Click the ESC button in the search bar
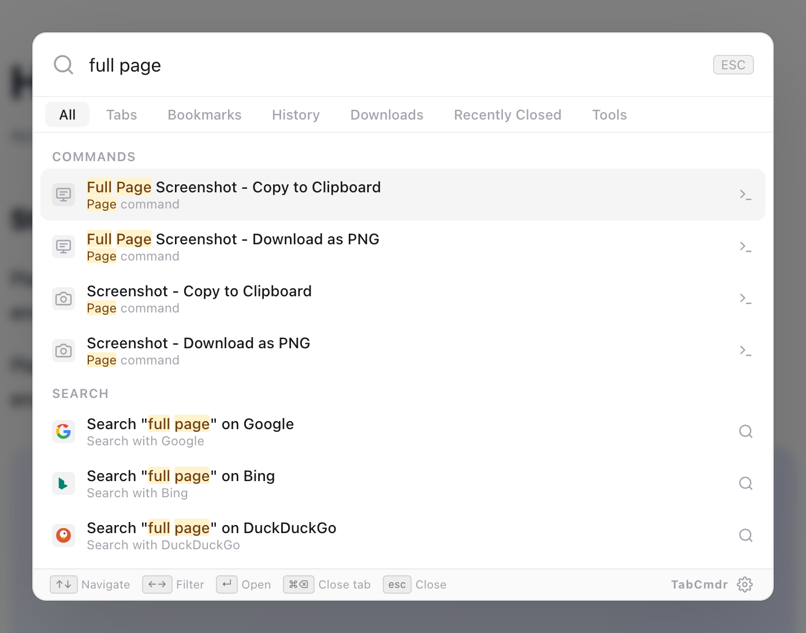The height and width of the screenshot is (633, 806). (x=733, y=65)
